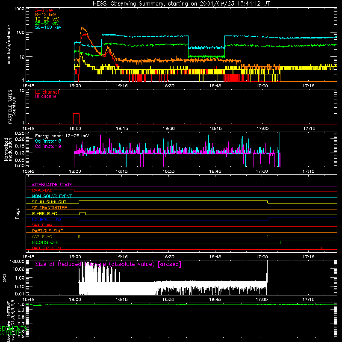The width and height of the screenshot is (342, 342).
Task: Click the 1000 tick label on the counts axis
Action: point(19,9)
